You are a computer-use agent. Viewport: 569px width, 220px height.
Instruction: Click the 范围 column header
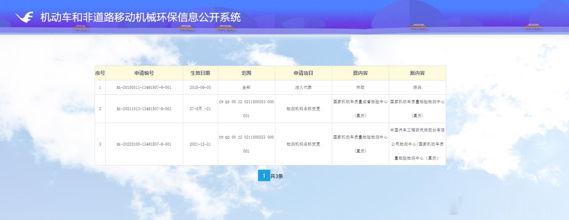coord(246,73)
